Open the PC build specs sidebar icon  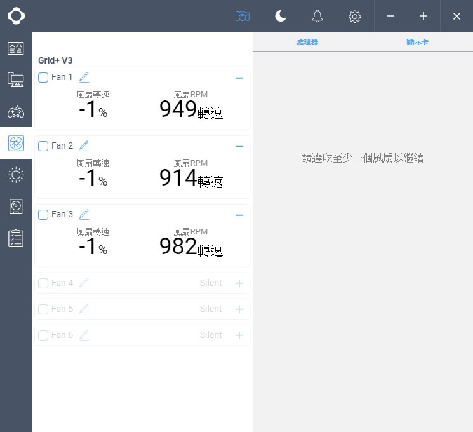(x=16, y=79)
